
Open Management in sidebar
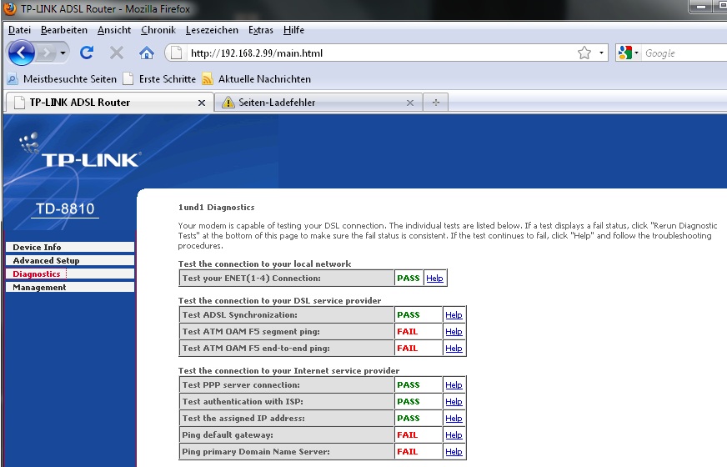pos(70,288)
